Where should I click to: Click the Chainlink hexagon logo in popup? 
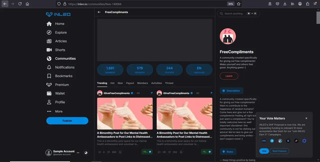point(304,141)
